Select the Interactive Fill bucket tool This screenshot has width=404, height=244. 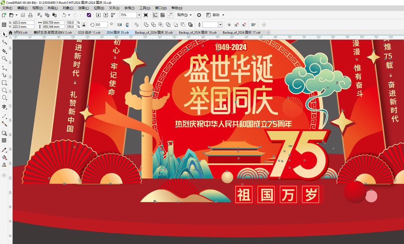click(4, 157)
